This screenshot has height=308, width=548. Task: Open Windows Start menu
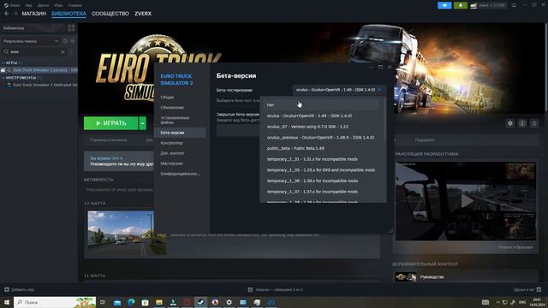point(6,302)
